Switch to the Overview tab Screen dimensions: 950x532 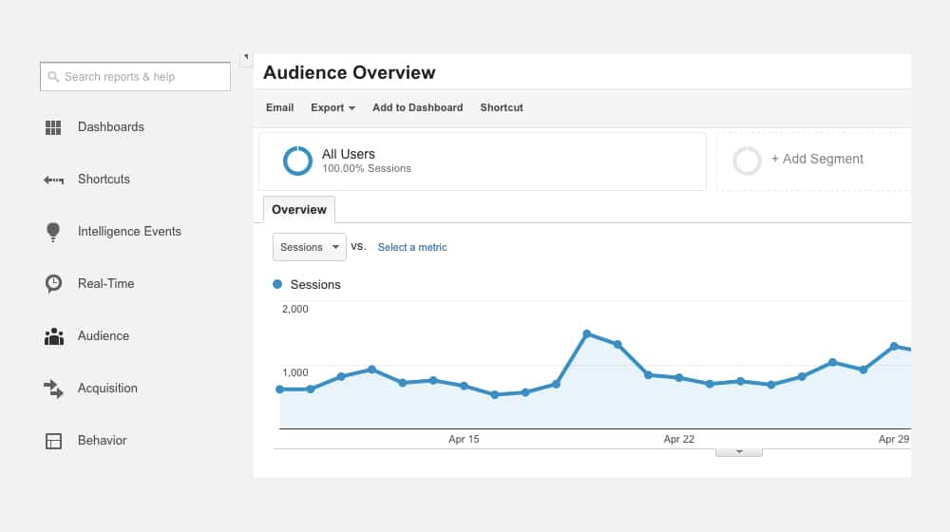pyautogui.click(x=298, y=210)
